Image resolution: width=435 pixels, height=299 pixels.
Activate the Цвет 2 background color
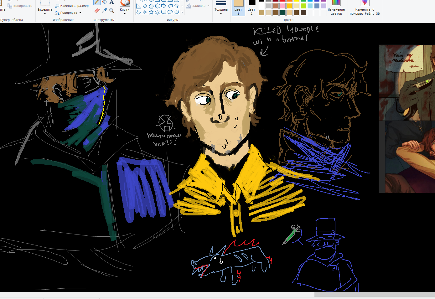[251, 8]
